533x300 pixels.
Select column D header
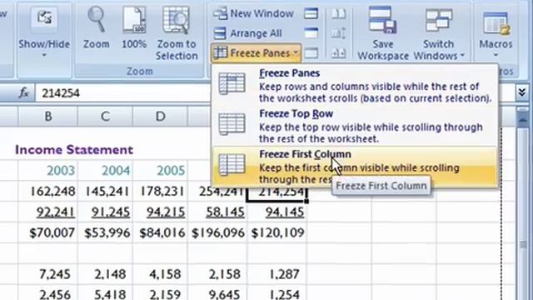tap(160, 117)
